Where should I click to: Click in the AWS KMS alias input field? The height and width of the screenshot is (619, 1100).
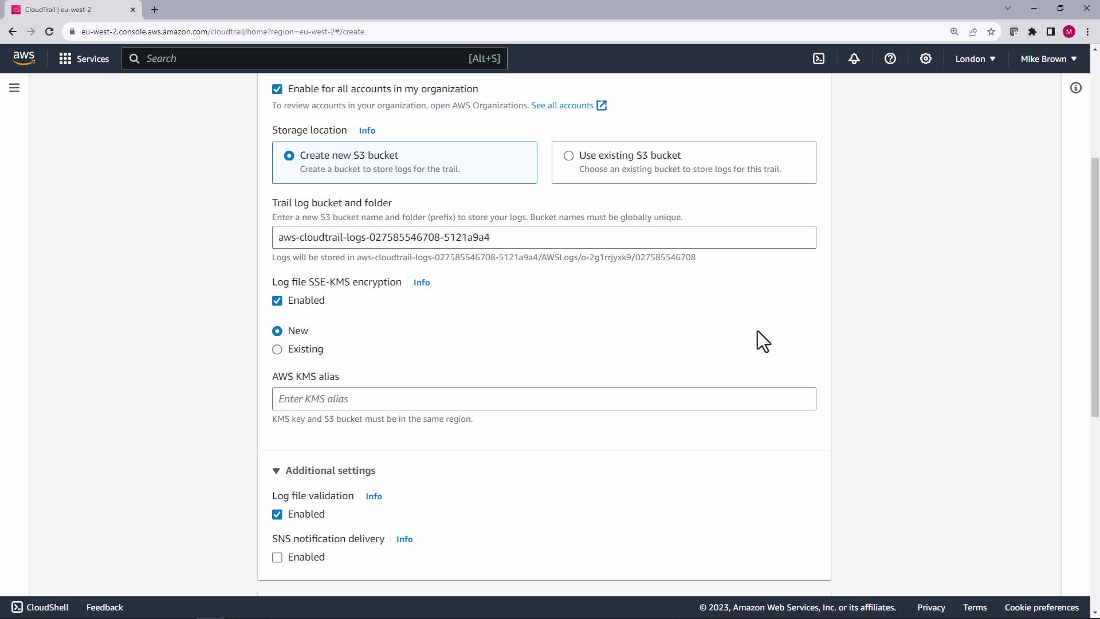pyautogui.click(x=543, y=399)
